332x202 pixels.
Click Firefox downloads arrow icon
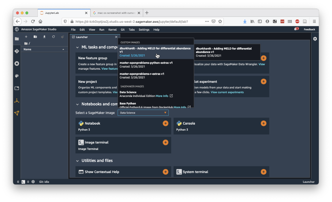pyautogui.click(x=245, y=21)
